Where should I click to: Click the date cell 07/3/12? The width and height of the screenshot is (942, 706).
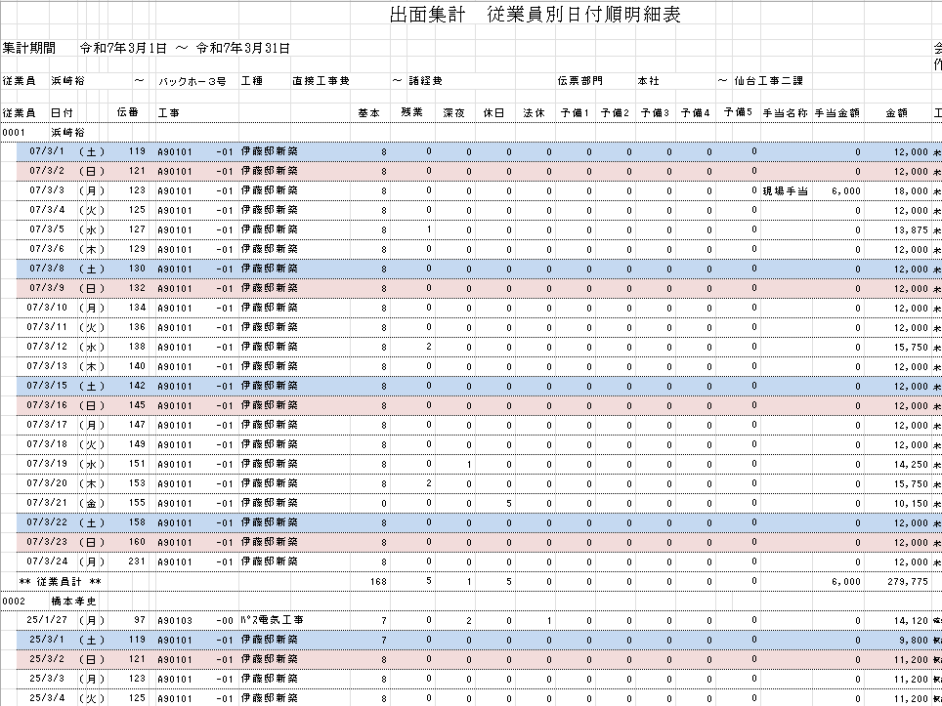point(46,347)
